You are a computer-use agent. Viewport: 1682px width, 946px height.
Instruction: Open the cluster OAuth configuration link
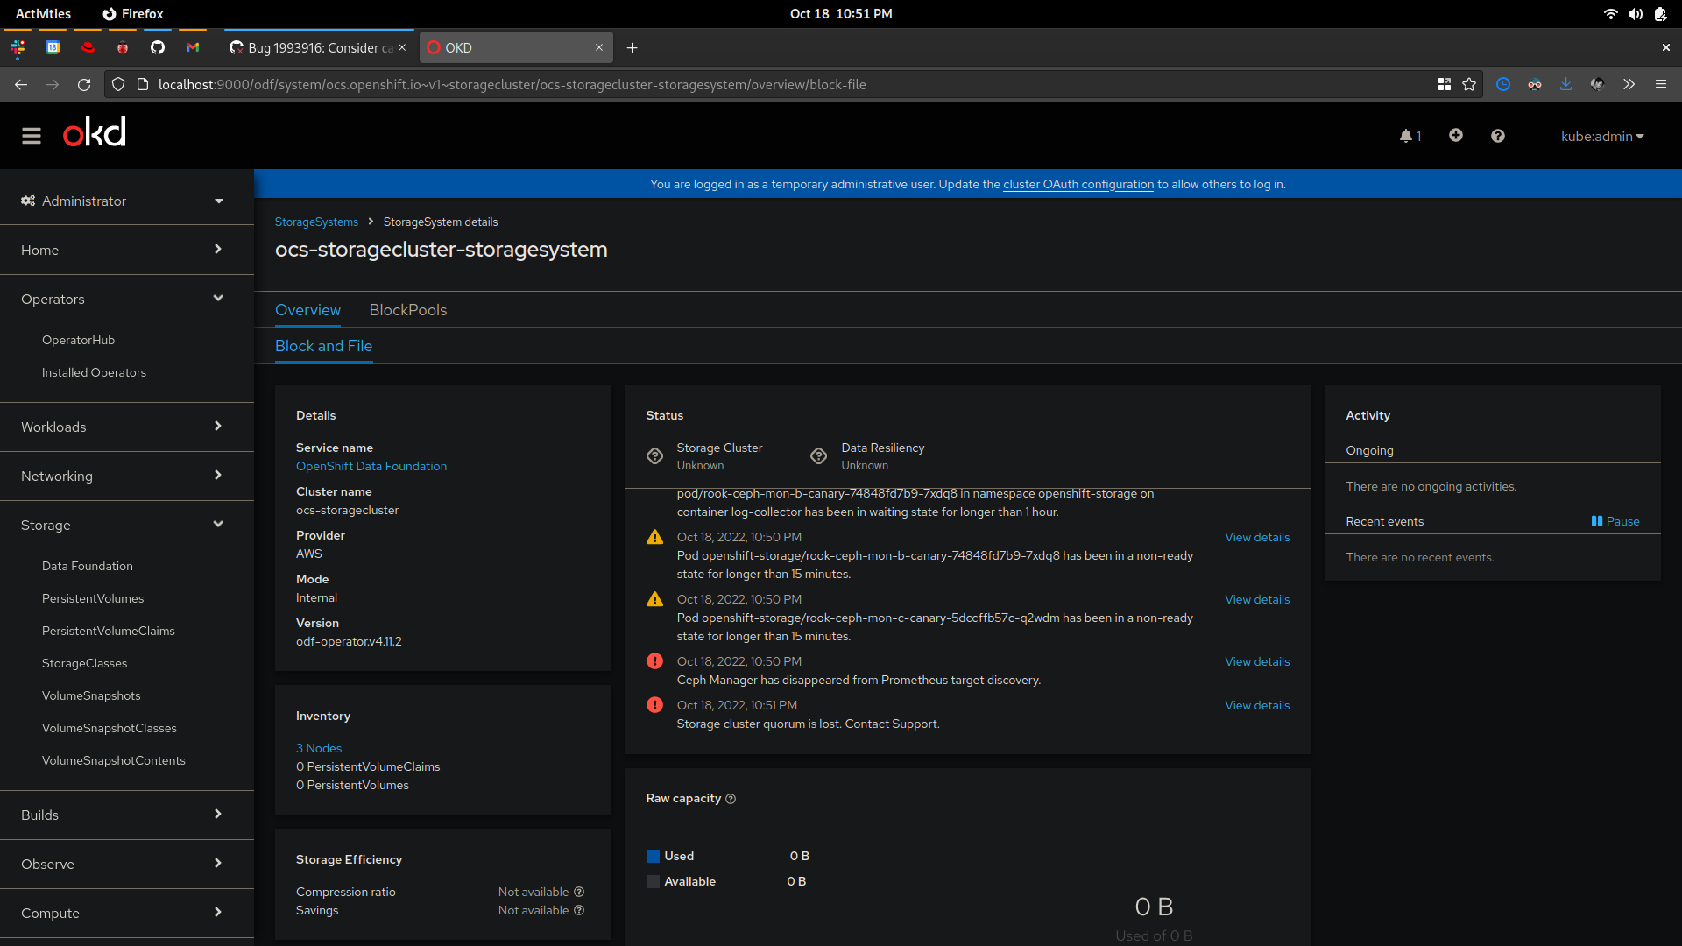click(1078, 184)
